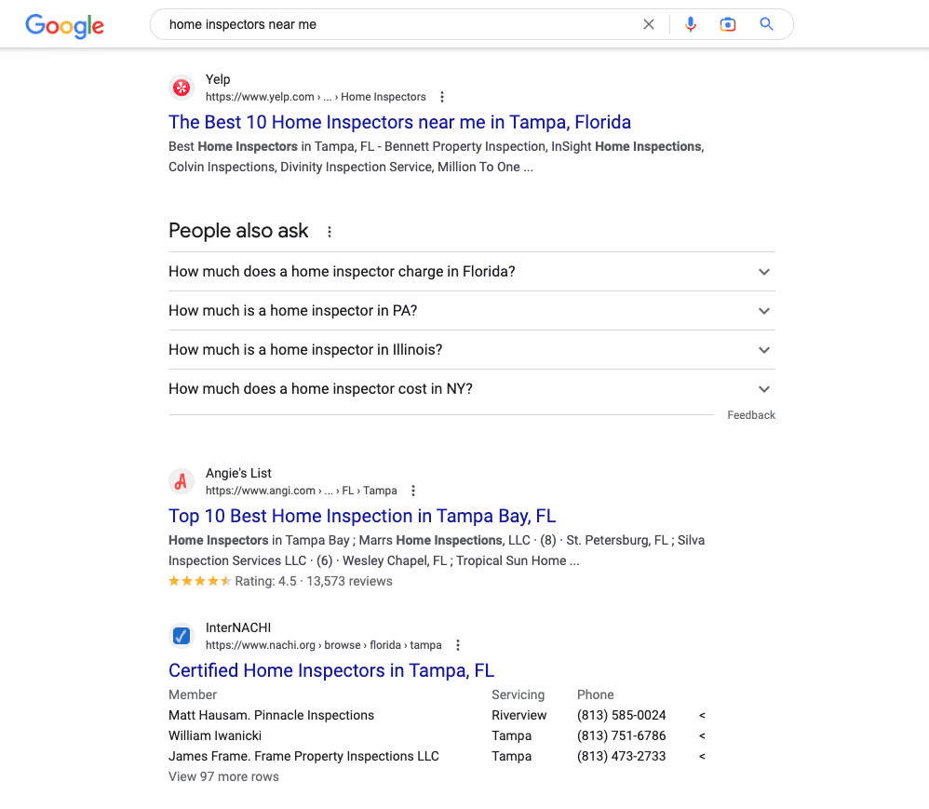This screenshot has width=929, height=809.
Task: Expand home inspector charge in Florida question
Action: coord(472,272)
